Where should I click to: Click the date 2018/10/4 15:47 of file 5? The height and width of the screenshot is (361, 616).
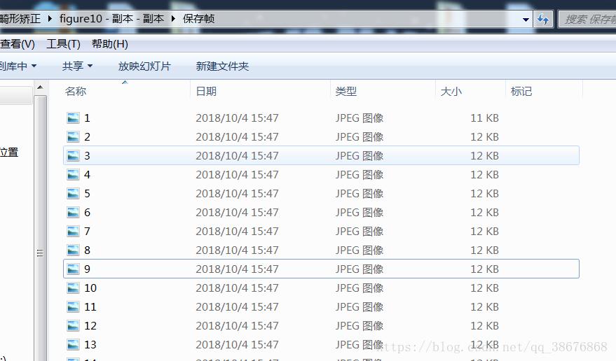pyautogui.click(x=237, y=194)
